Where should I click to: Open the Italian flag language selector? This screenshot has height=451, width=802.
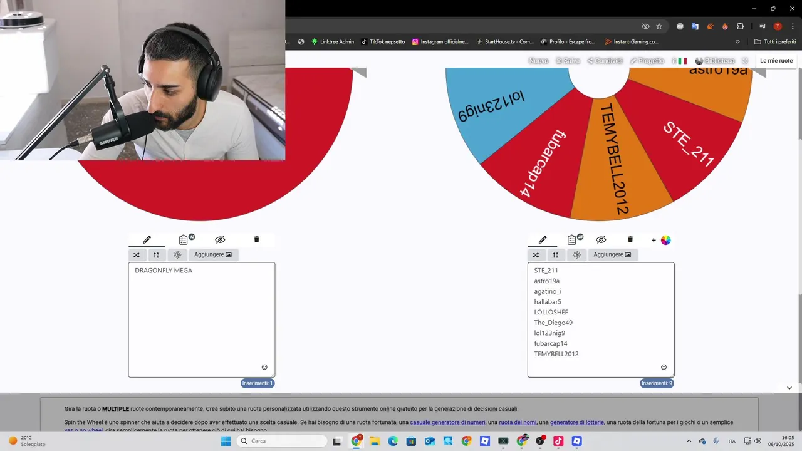[680, 61]
